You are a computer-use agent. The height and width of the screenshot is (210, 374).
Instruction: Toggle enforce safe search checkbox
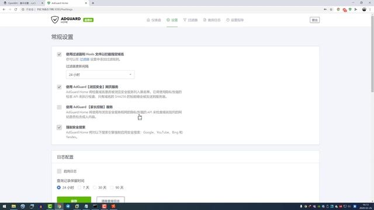pos(59,127)
